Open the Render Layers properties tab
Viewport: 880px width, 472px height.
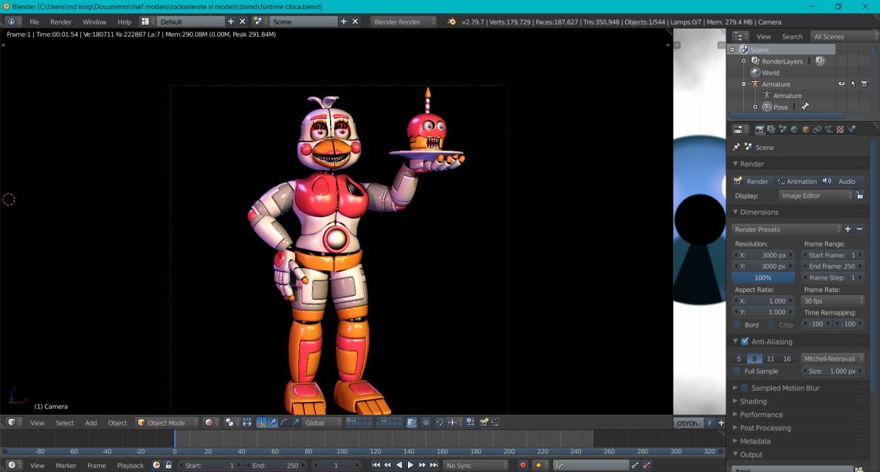tap(771, 130)
